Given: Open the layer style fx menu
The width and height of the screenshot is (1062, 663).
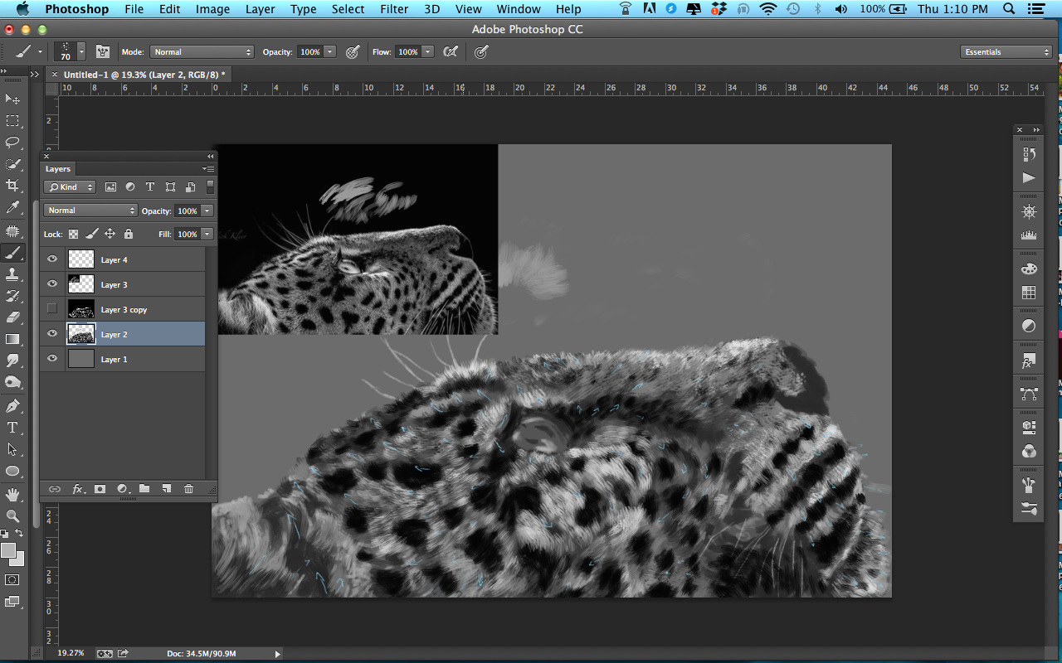Looking at the screenshot, I should (x=78, y=489).
